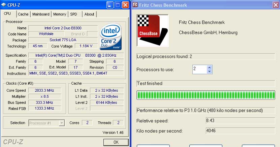
Task: Click the Code Name value Wolfdale
Action: click(46, 34)
